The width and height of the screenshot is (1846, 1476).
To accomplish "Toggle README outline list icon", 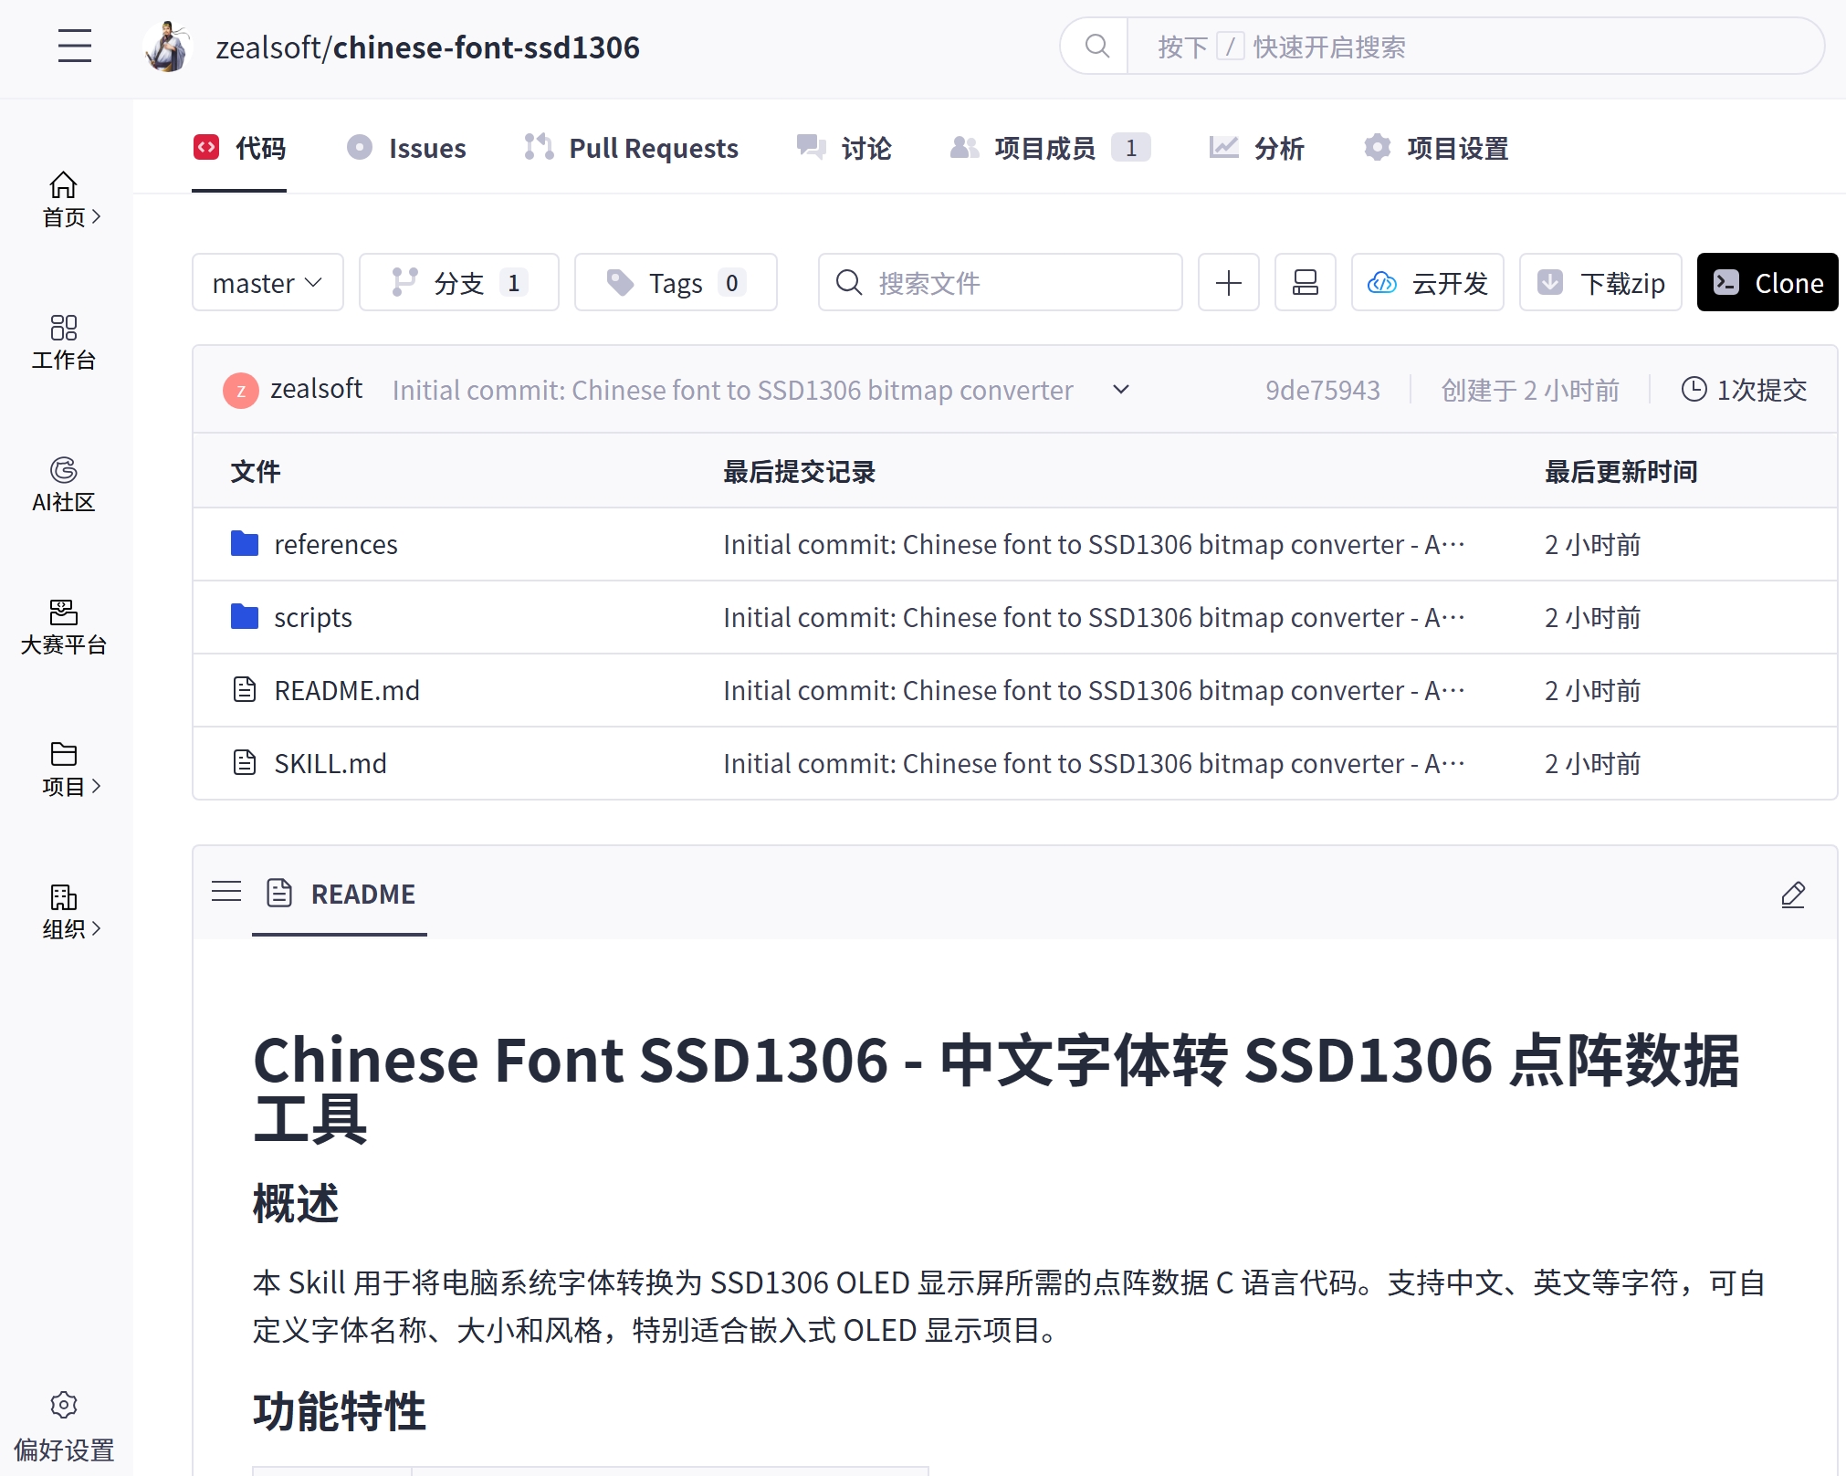I will (226, 892).
